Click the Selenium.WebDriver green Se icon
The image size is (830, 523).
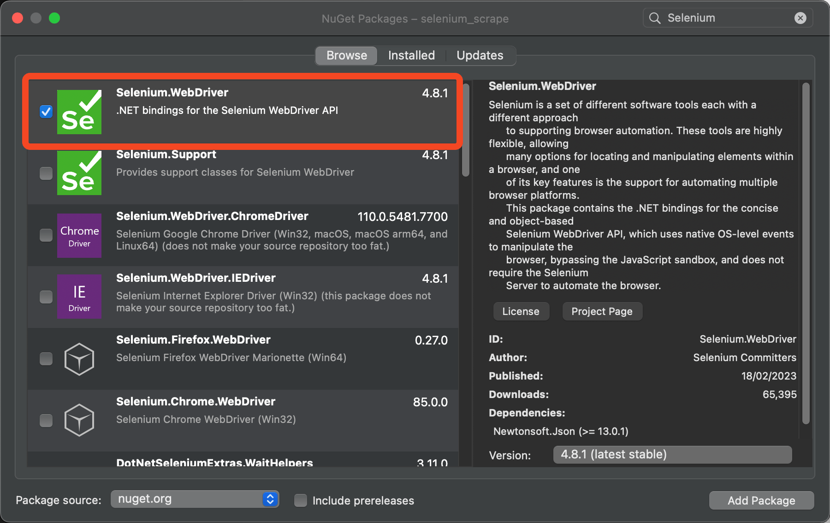coord(79,112)
